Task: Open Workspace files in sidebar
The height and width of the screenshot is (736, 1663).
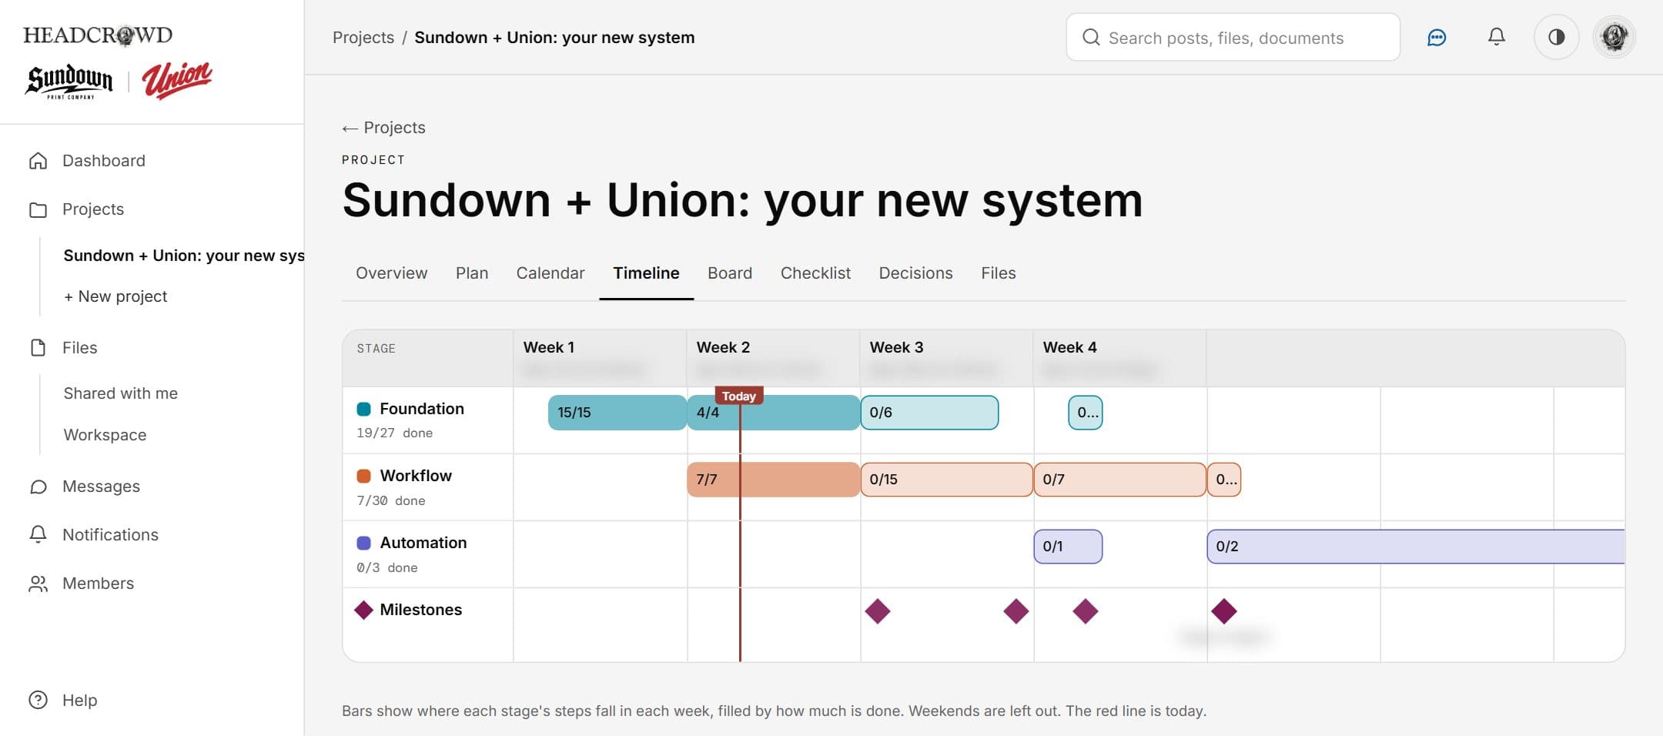Action: click(105, 435)
